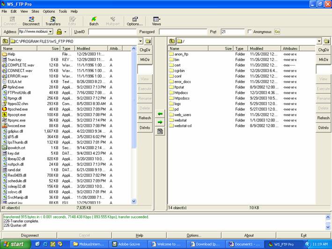
Task: Click local list scroll up arrow
Action: 133,49
